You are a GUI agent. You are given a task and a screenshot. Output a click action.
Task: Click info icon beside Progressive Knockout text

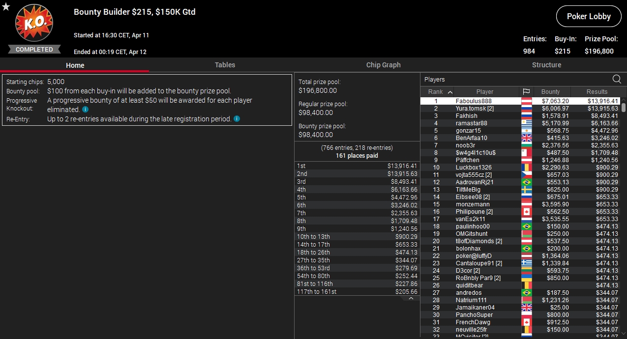click(86, 110)
